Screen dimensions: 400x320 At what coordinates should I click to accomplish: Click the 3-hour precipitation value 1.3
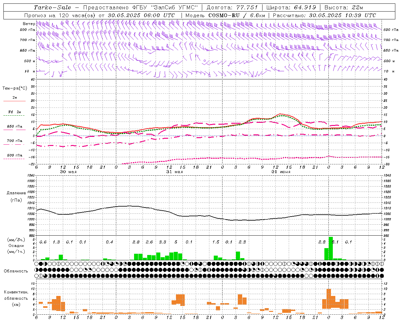point(56,242)
